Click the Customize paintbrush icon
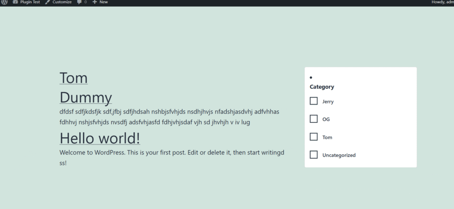 click(x=47, y=2)
